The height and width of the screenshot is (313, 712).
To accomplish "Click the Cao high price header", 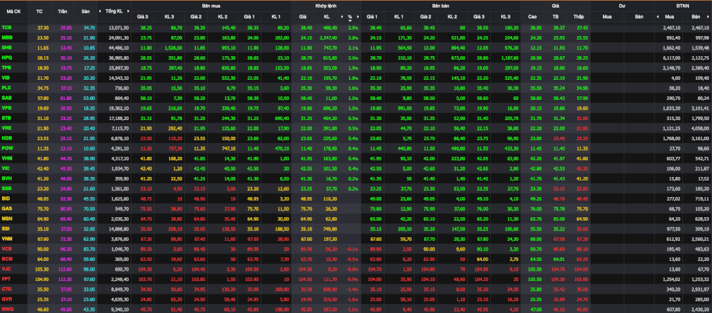I will [x=532, y=17].
